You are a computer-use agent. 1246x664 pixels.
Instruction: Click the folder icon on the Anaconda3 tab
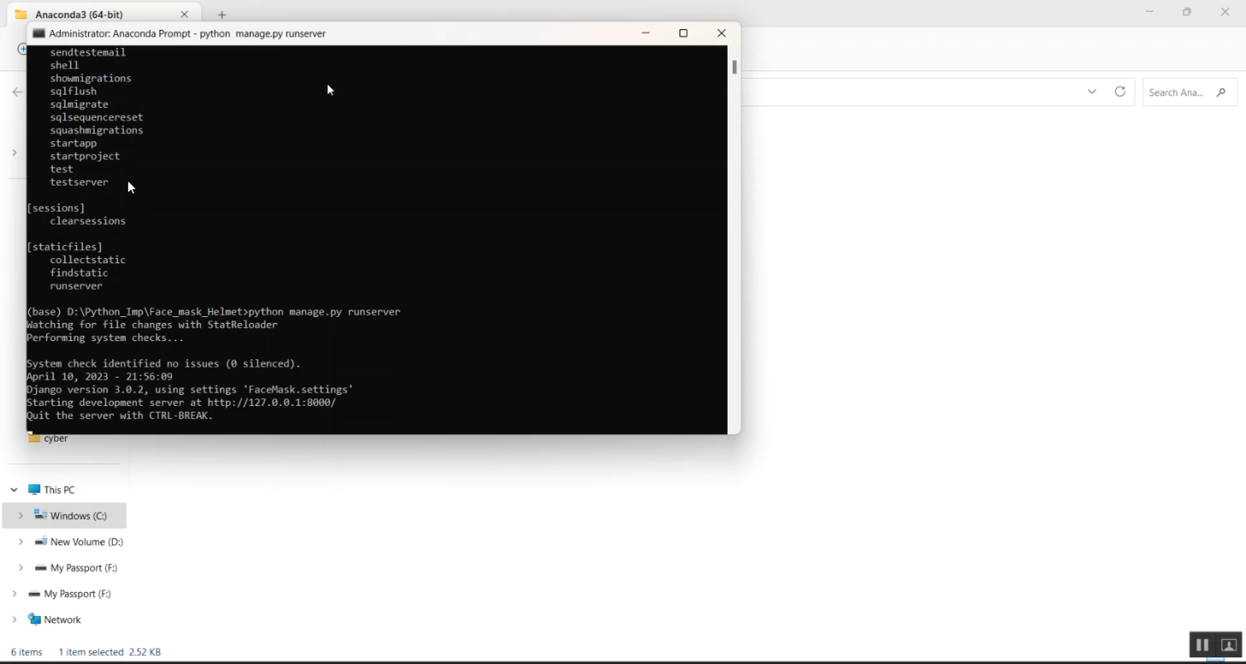[x=21, y=14]
